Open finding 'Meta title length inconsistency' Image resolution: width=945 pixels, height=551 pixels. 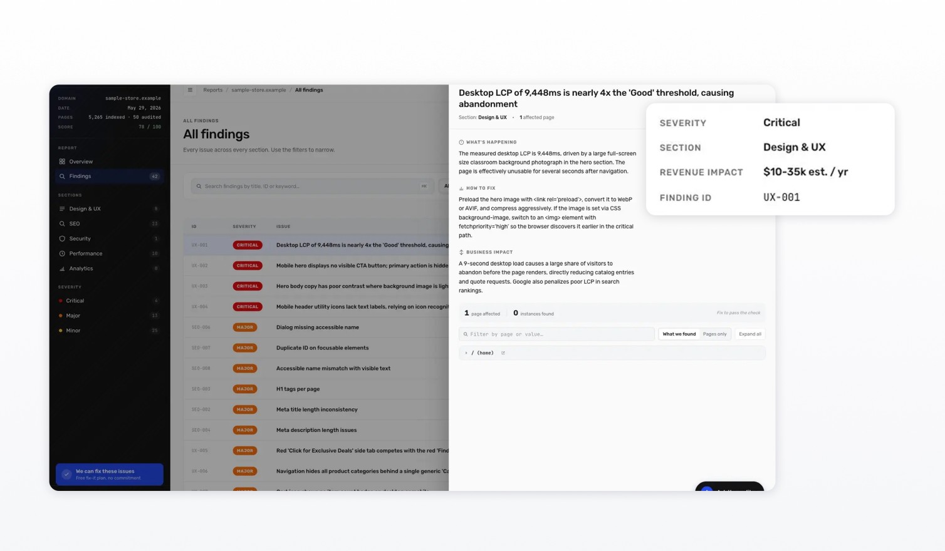(317, 410)
